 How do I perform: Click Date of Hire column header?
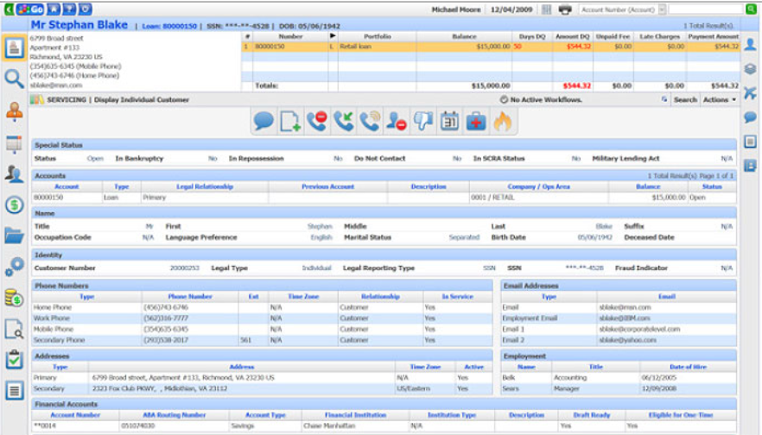pyautogui.click(x=688, y=367)
